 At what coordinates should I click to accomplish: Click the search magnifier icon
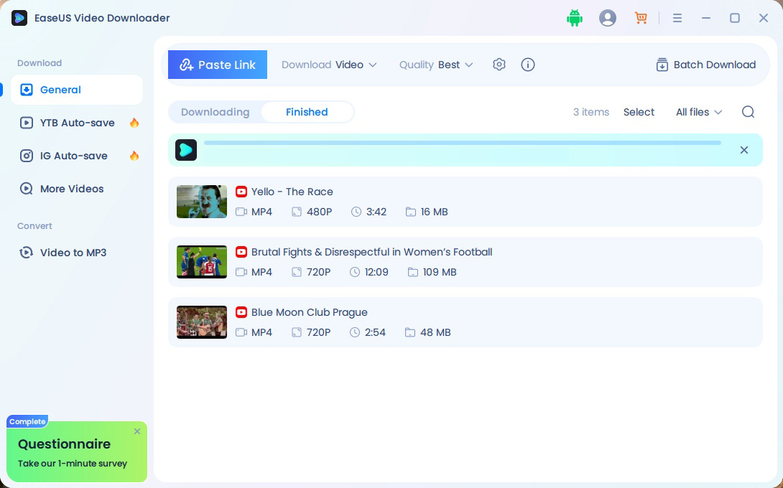748,112
